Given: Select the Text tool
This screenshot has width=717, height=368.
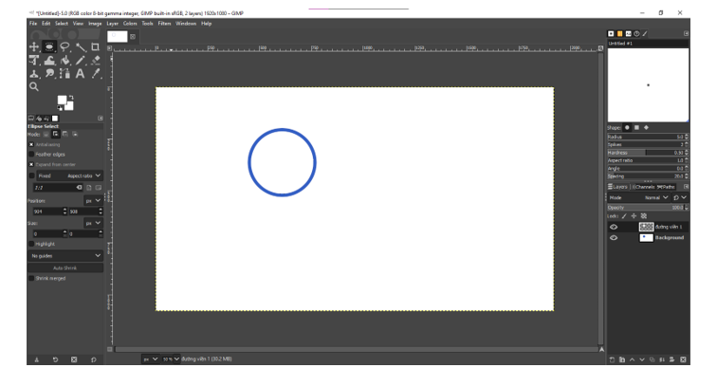Looking at the screenshot, I should coord(80,74).
